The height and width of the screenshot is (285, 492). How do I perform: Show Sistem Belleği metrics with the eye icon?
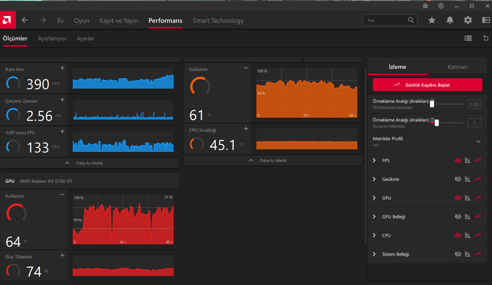point(458,254)
